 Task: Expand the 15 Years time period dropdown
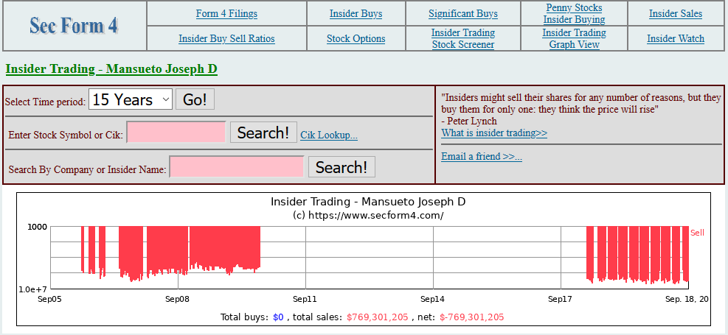coord(130,99)
